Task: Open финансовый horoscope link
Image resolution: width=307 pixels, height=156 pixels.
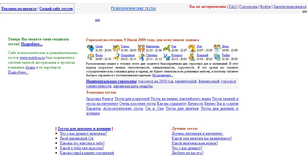Action: click(209, 81)
